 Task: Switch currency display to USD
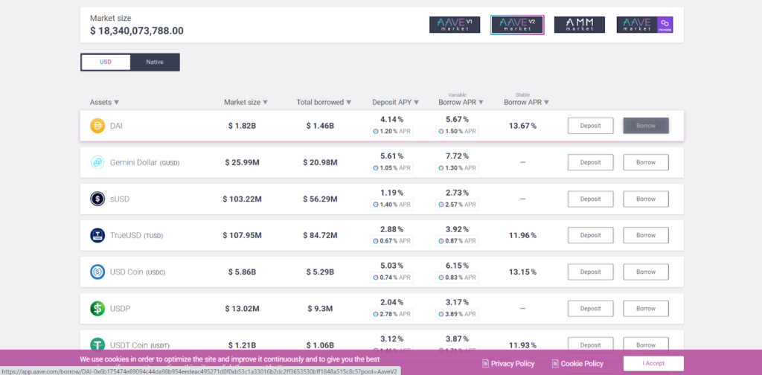[x=106, y=62]
